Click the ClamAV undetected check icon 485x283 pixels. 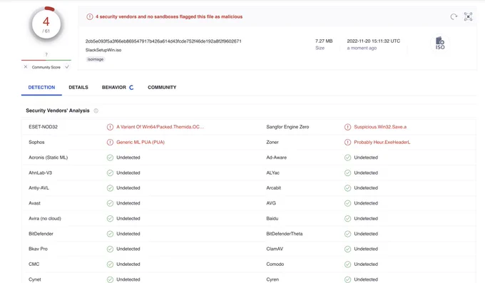click(x=347, y=249)
